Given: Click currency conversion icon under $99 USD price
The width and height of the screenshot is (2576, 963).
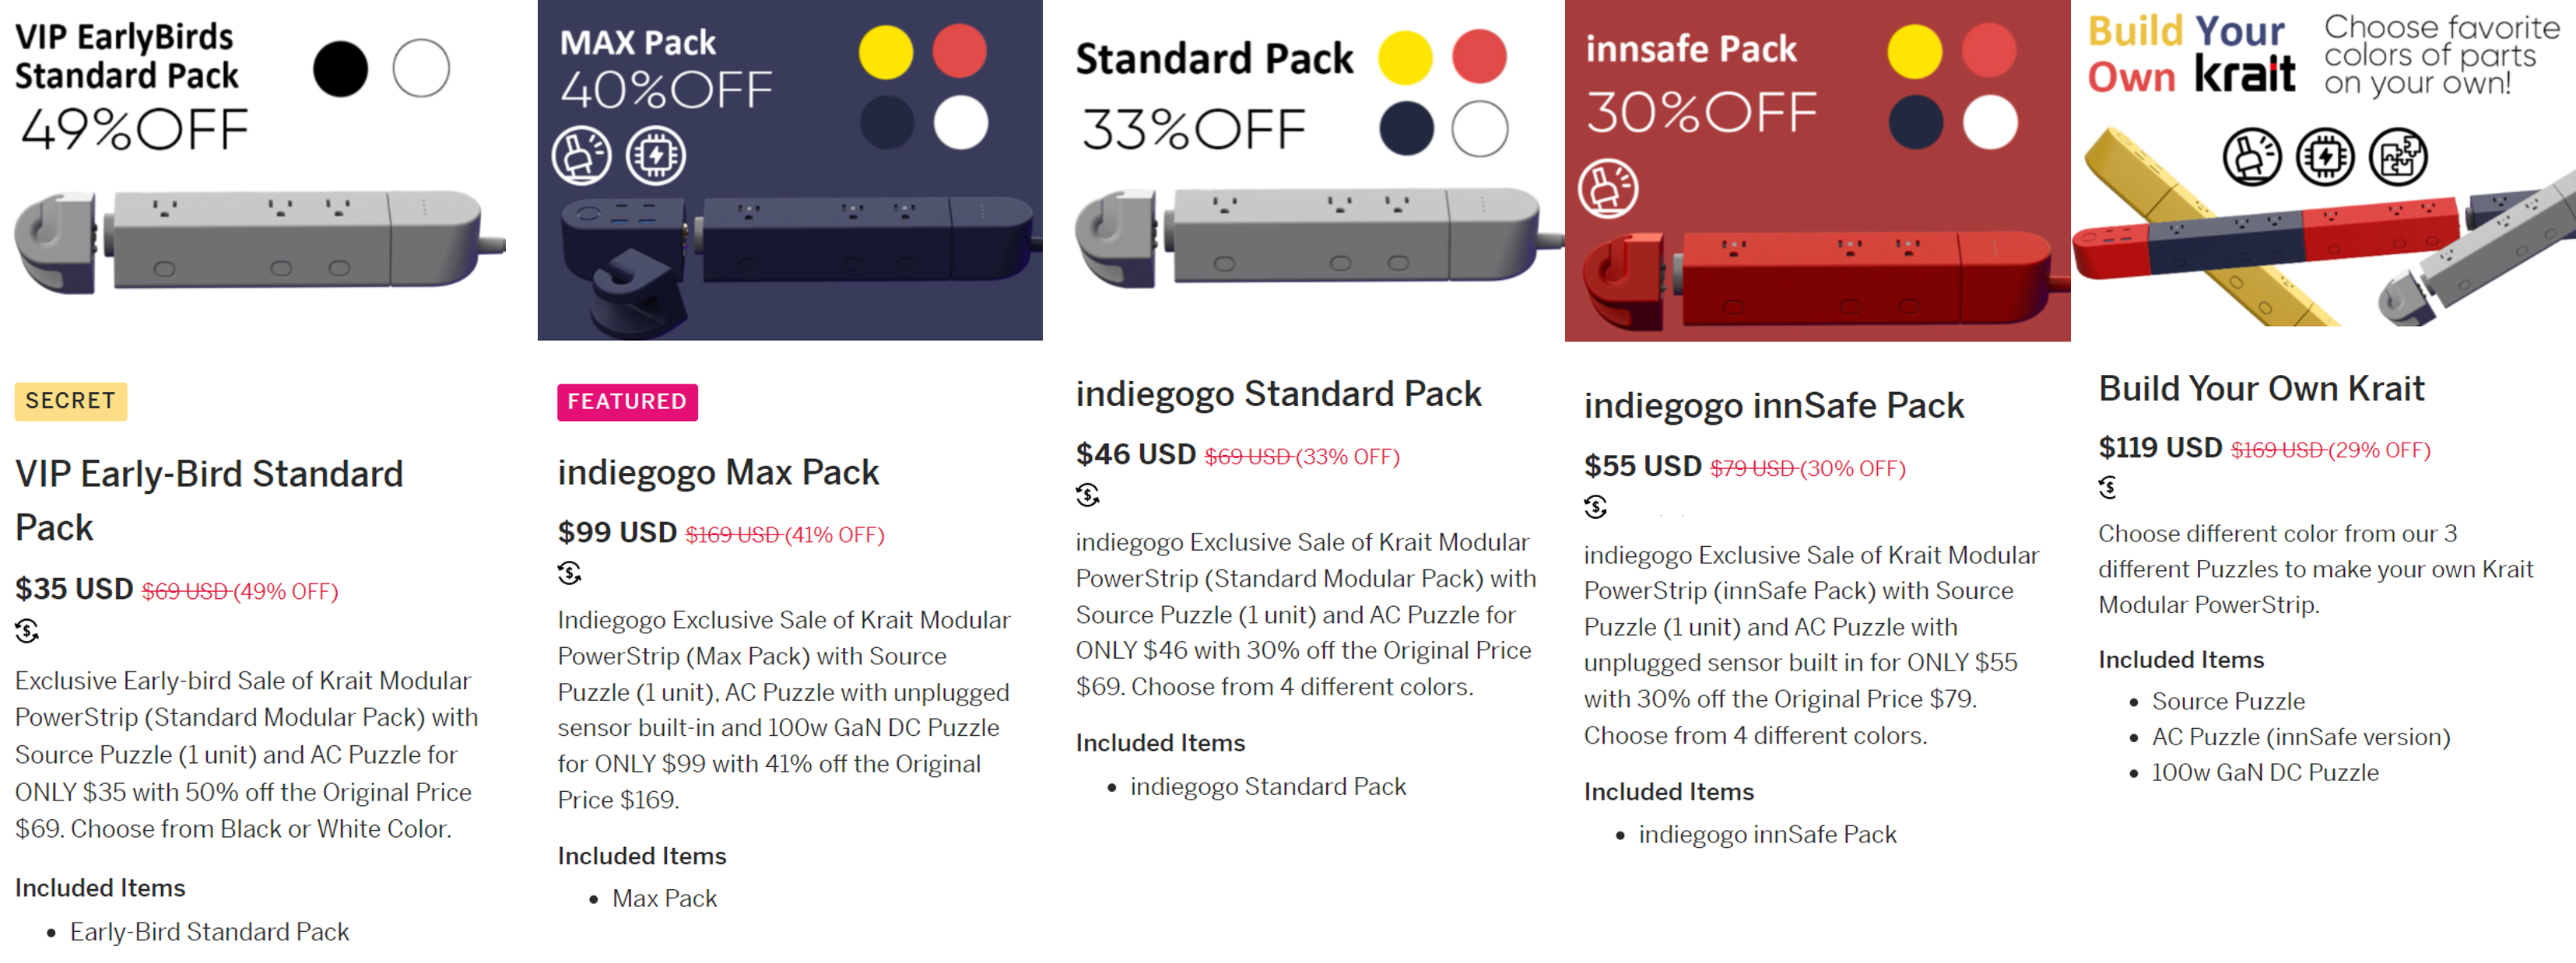Looking at the screenshot, I should [569, 573].
